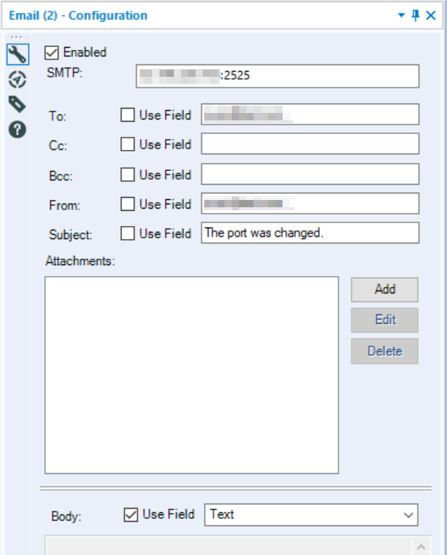Check Use Field for the Cc address

[x=128, y=144]
